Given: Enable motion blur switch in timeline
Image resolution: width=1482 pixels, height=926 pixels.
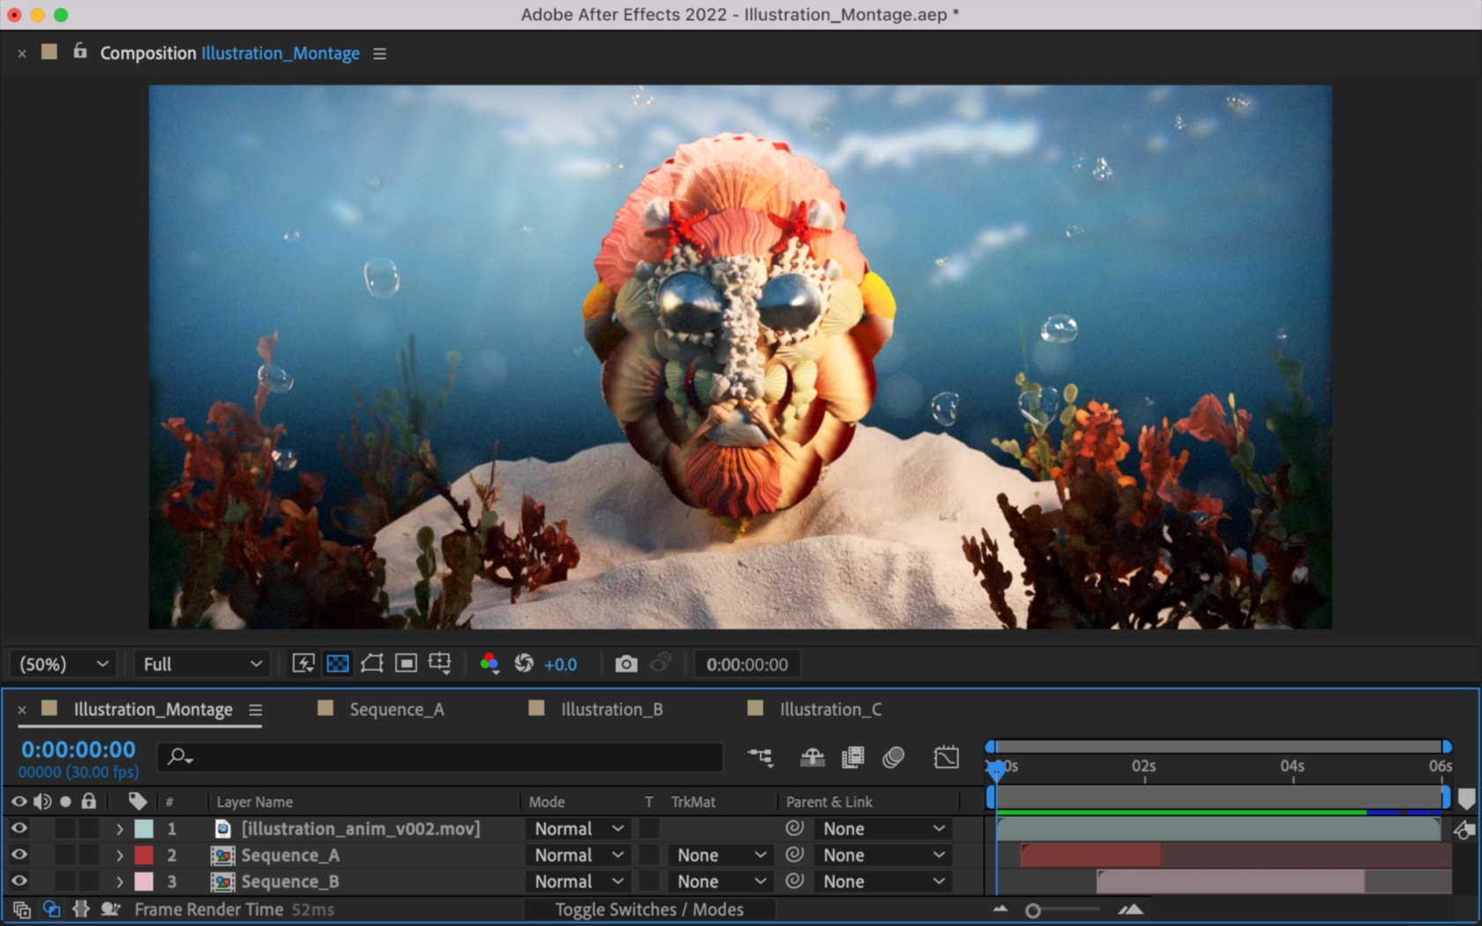Looking at the screenshot, I should [x=894, y=758].
